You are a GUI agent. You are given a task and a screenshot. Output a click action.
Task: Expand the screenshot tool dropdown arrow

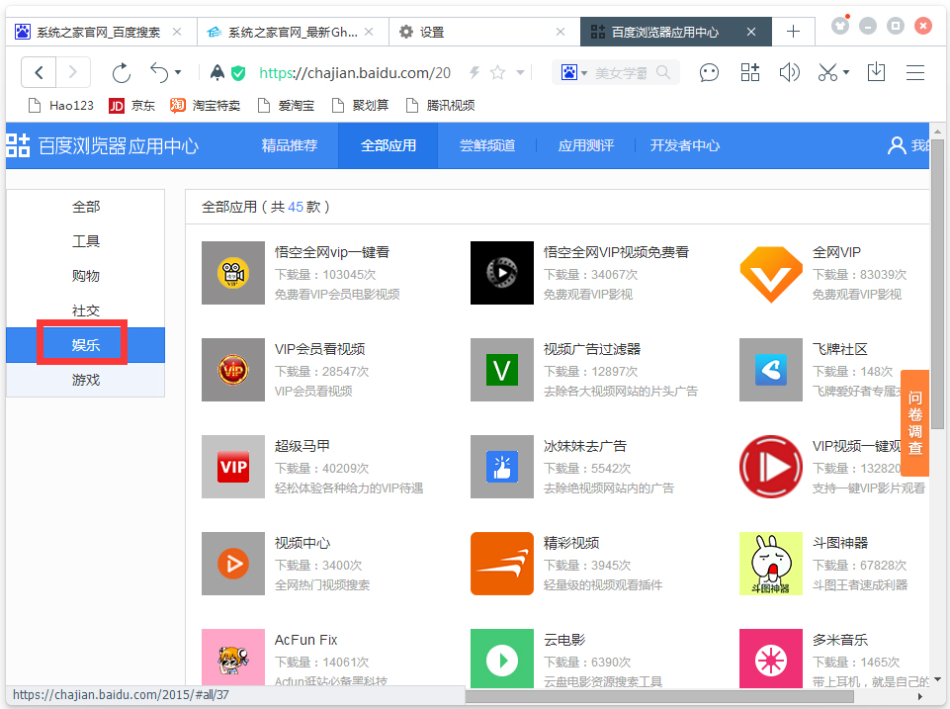pyautogui.click(x=846, y=73)
